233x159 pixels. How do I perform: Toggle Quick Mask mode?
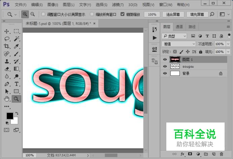(x=6, y=130)
